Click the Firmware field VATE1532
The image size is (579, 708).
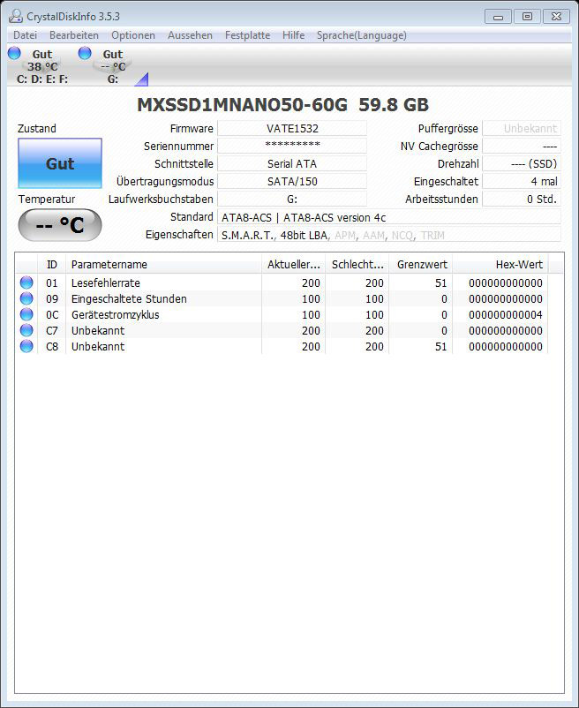click(292, 128)
